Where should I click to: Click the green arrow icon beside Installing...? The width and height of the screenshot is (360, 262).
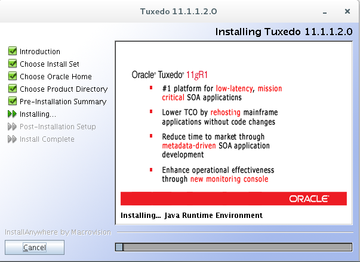12,114
